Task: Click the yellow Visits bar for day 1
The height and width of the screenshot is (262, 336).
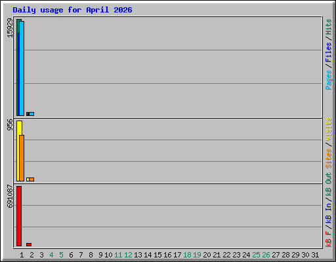Action: point(18,151)
